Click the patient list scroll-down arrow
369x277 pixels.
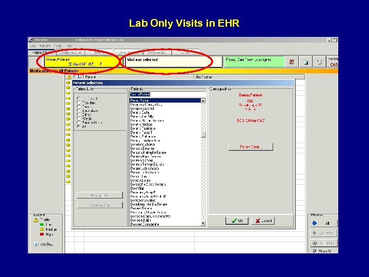coord(203,223)
